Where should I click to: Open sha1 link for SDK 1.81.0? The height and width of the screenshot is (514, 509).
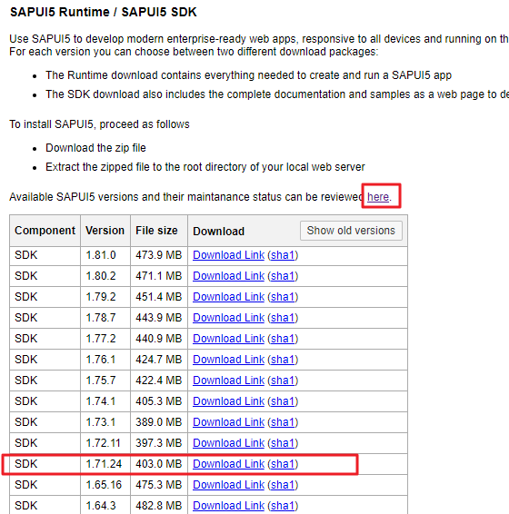click(x=283, y=255)
